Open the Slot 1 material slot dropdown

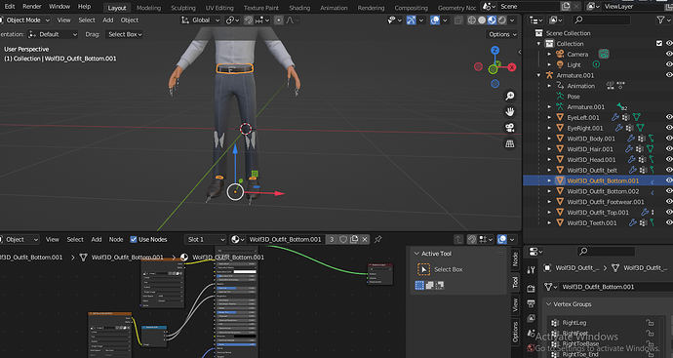click(x=206, y=239)
